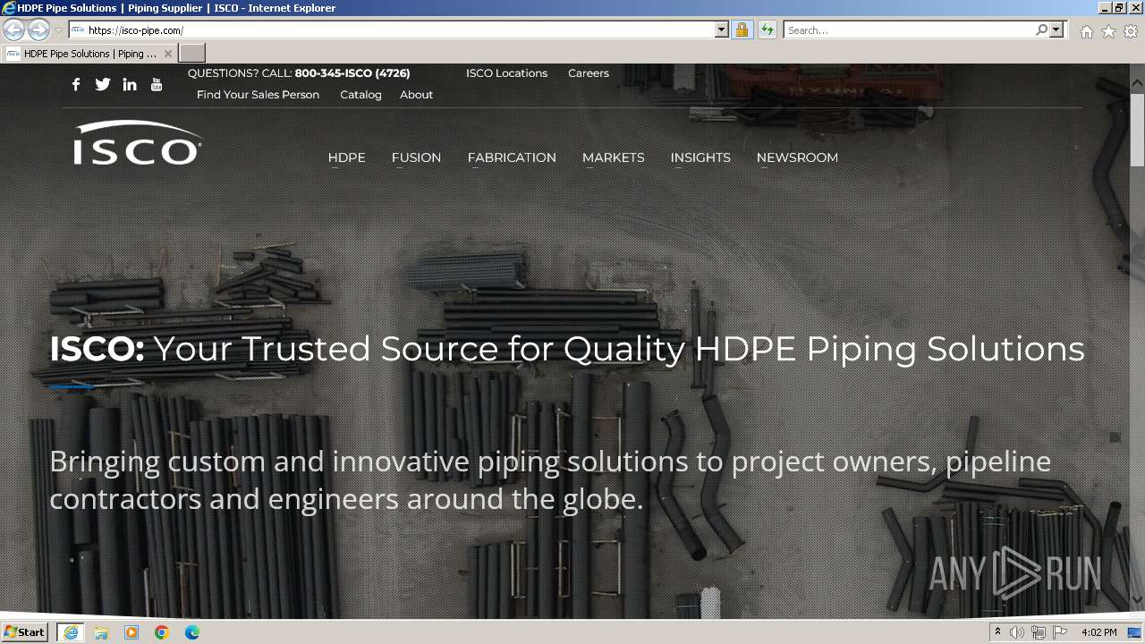Image resolution: width=1145 pixels, height=644 pixels.
Task: Click the security lock icon in address bar
Action: (742, 30)
